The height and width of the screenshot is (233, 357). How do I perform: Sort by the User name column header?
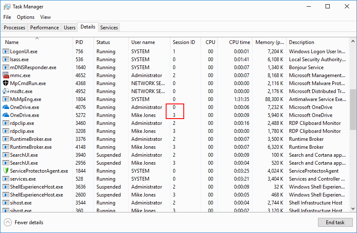point(149,42)
